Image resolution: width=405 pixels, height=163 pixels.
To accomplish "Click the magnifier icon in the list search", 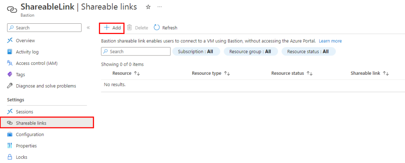I will [x=105, y=51].
